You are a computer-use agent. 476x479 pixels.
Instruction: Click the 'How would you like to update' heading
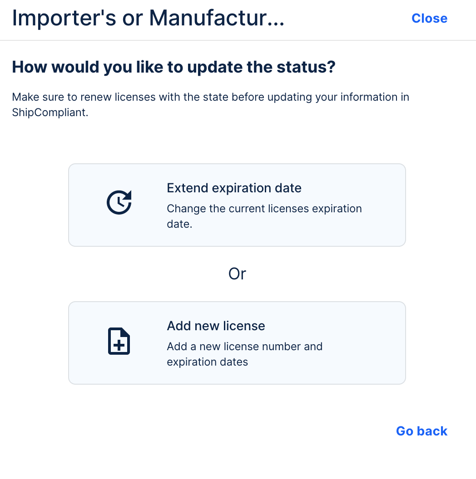174,67
